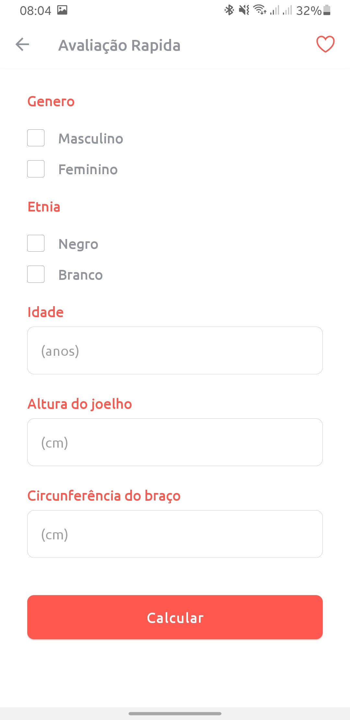Tap the Feminino label text

pyautogui.click(x=88, y=169)
